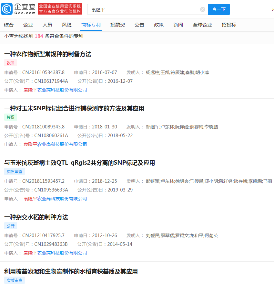Viewport: 274px width, 284px height.
Task: Click the 公开 tag on the hybrid rice patent
Action: click(x=10, y=226)
